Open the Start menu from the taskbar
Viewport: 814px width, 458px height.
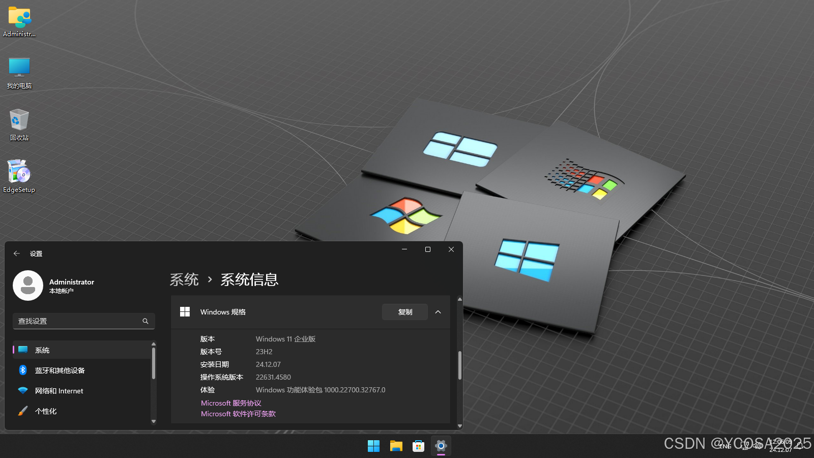coord(373,446)
